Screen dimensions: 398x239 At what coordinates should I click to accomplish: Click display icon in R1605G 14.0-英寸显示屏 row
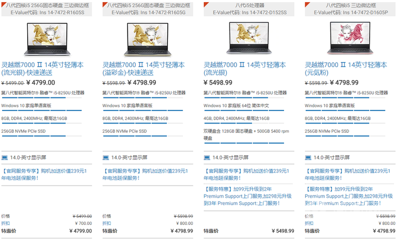(106, 158)
